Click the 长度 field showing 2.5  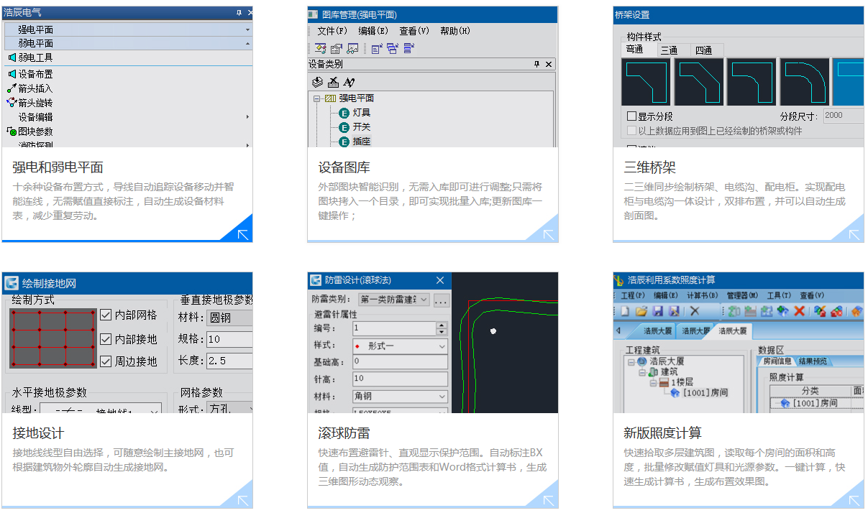[229, 360]
